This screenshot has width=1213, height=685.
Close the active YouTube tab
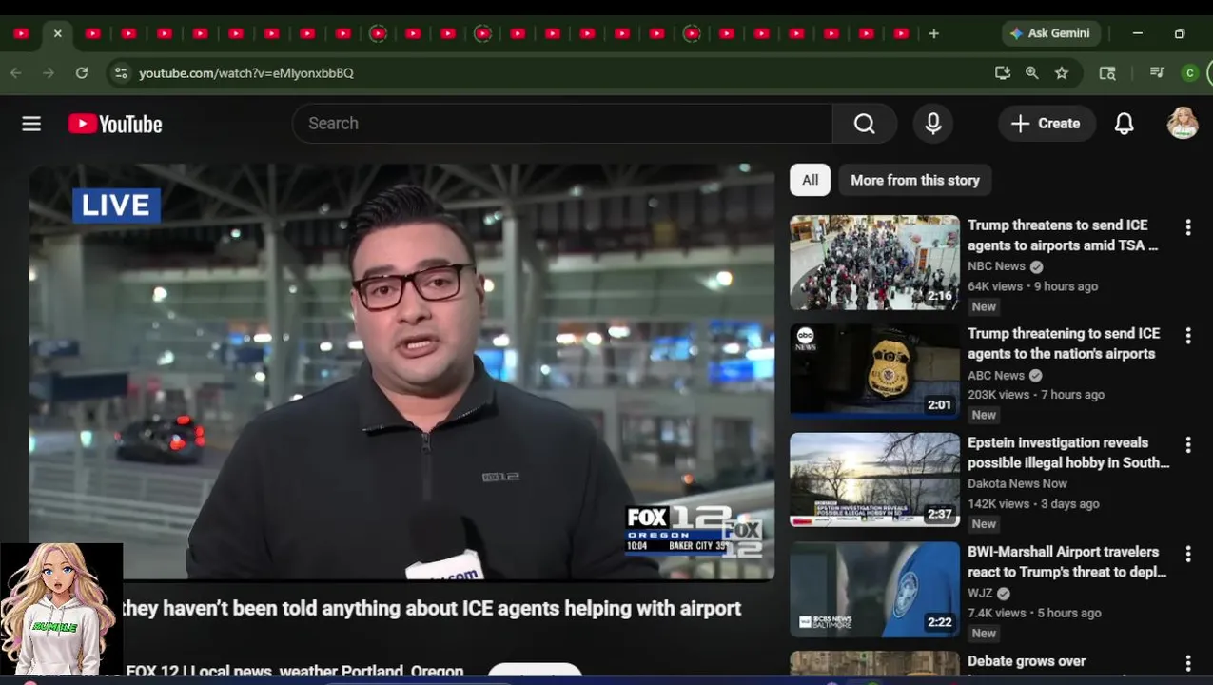(57, 33)
